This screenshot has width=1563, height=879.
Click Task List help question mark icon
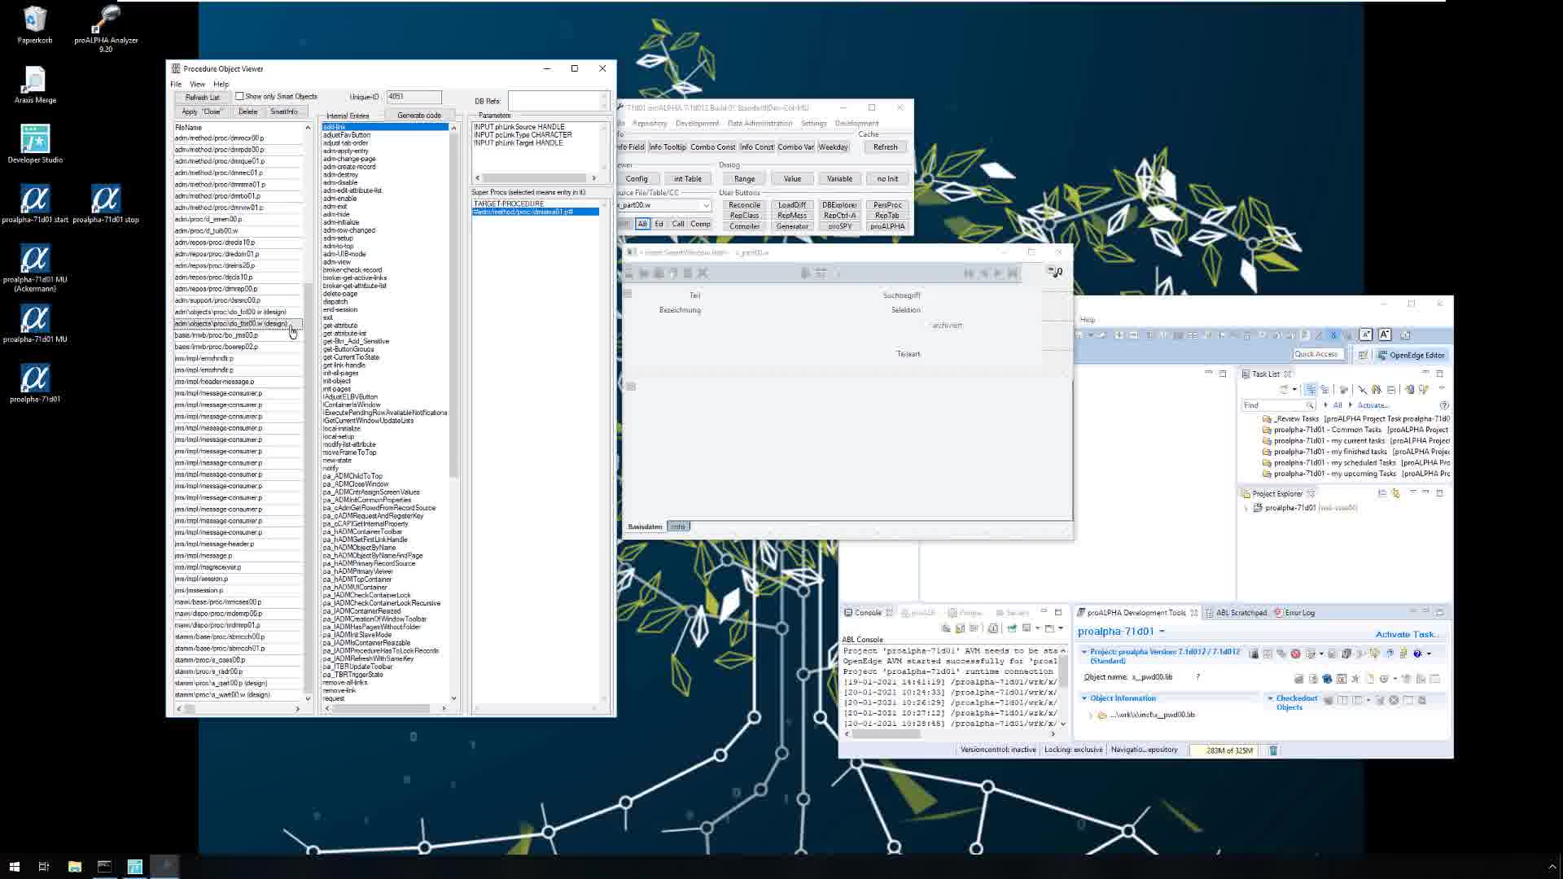1444,405
